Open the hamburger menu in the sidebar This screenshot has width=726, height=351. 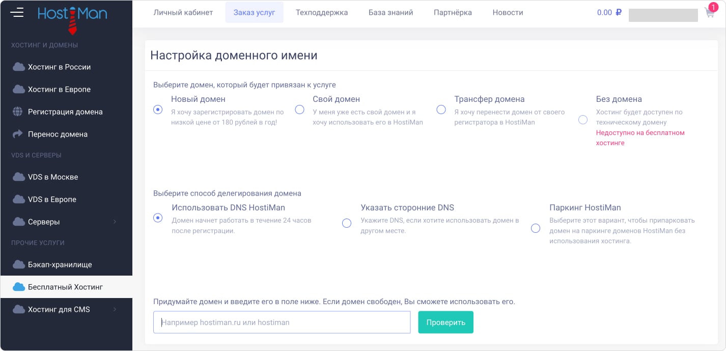[x=17, y=12]
